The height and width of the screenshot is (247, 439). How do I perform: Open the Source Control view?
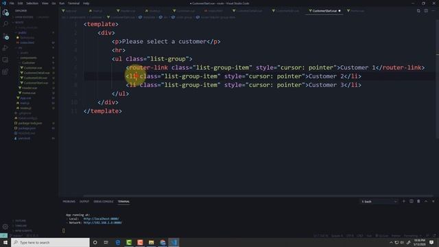pos(5,36)
